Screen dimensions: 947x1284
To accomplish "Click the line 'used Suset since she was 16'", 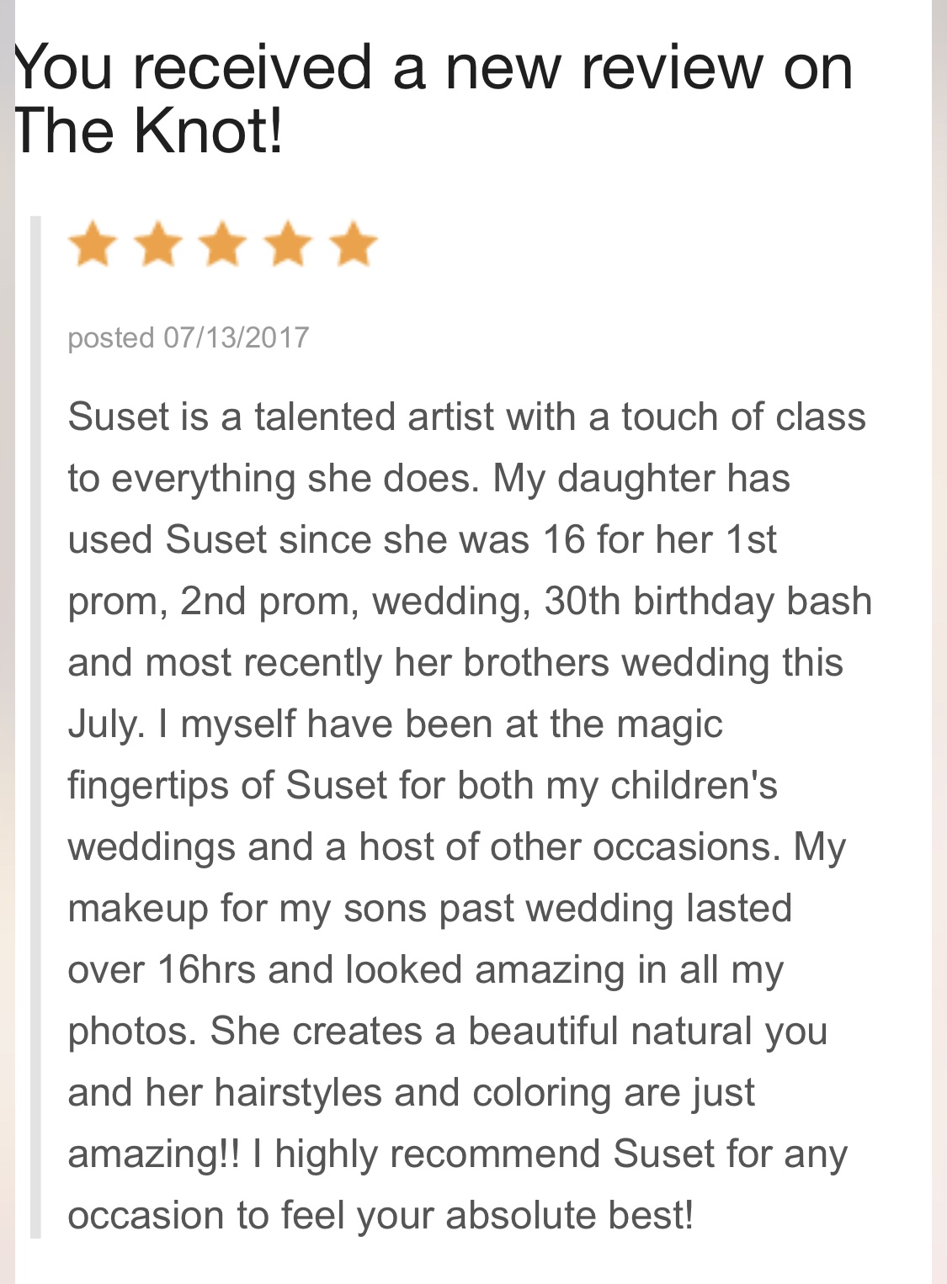I will (x=422, y=539).
